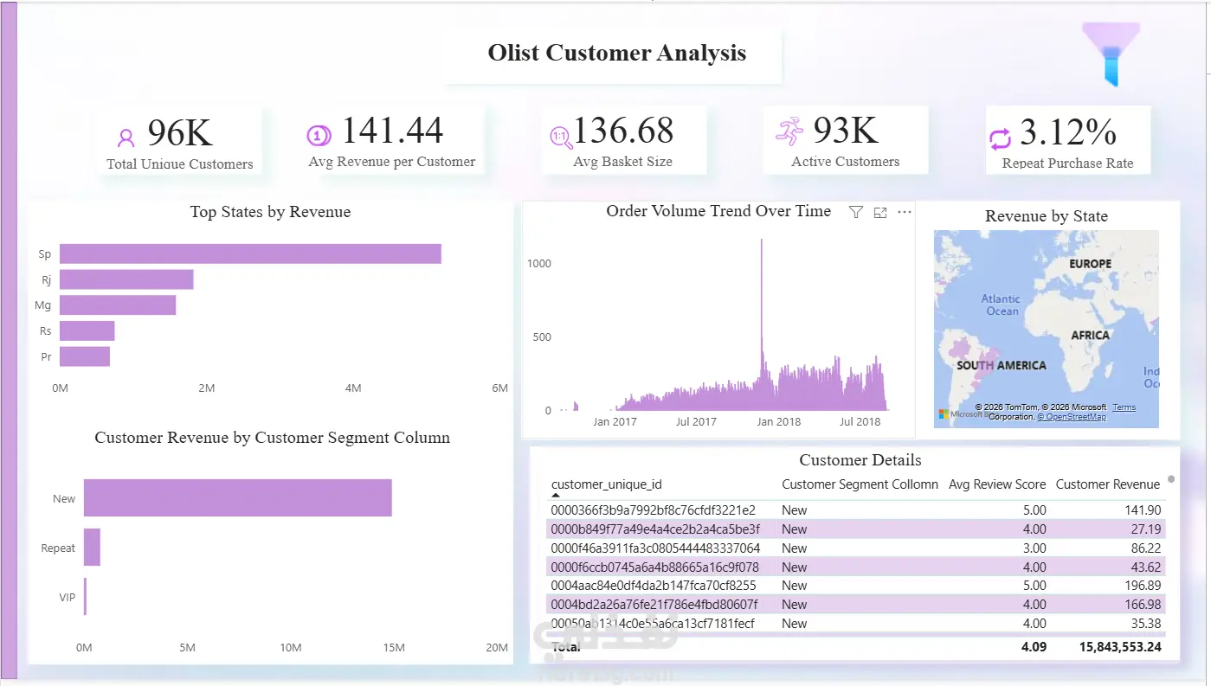Click the 141.44 revenue per customer value
This screenshot has height=686, width=1211.
392,131
